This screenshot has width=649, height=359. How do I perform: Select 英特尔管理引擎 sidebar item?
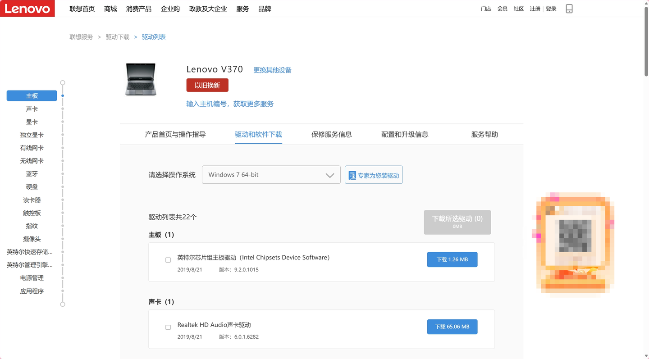(30, 265)
